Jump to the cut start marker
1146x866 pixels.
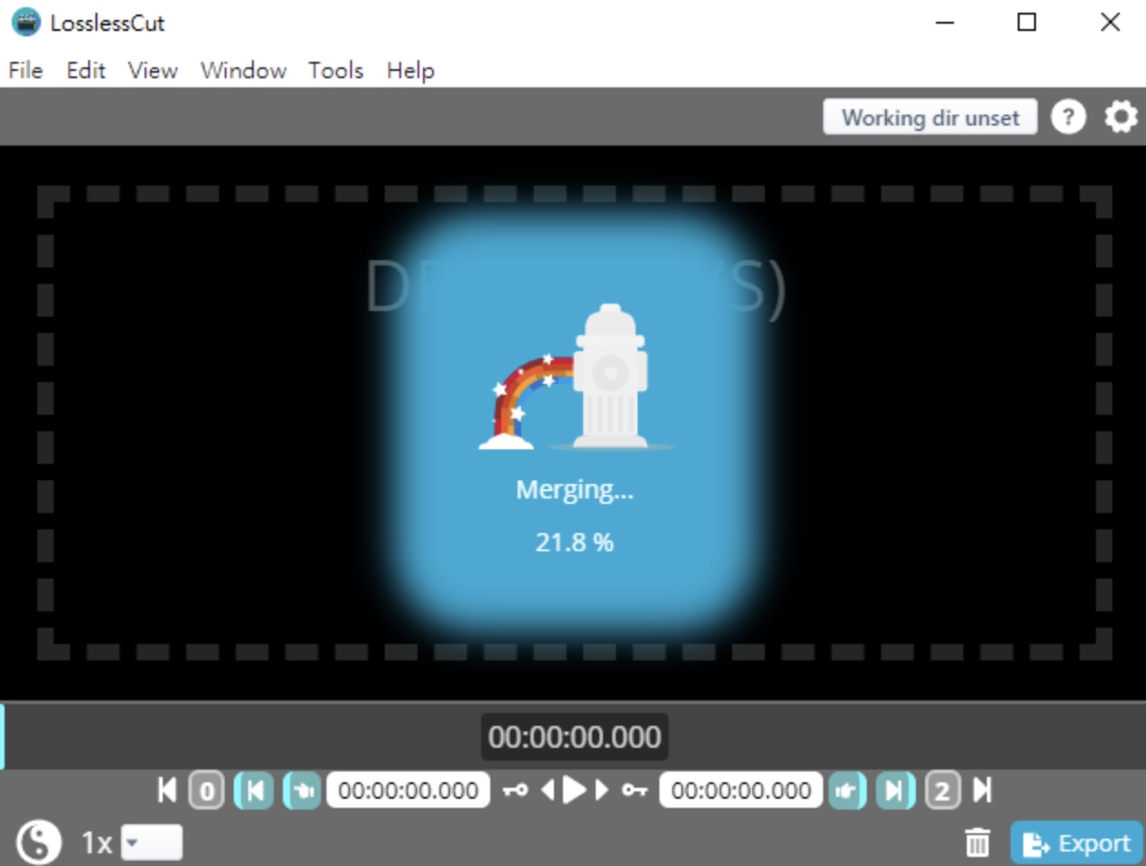(255, 790)
